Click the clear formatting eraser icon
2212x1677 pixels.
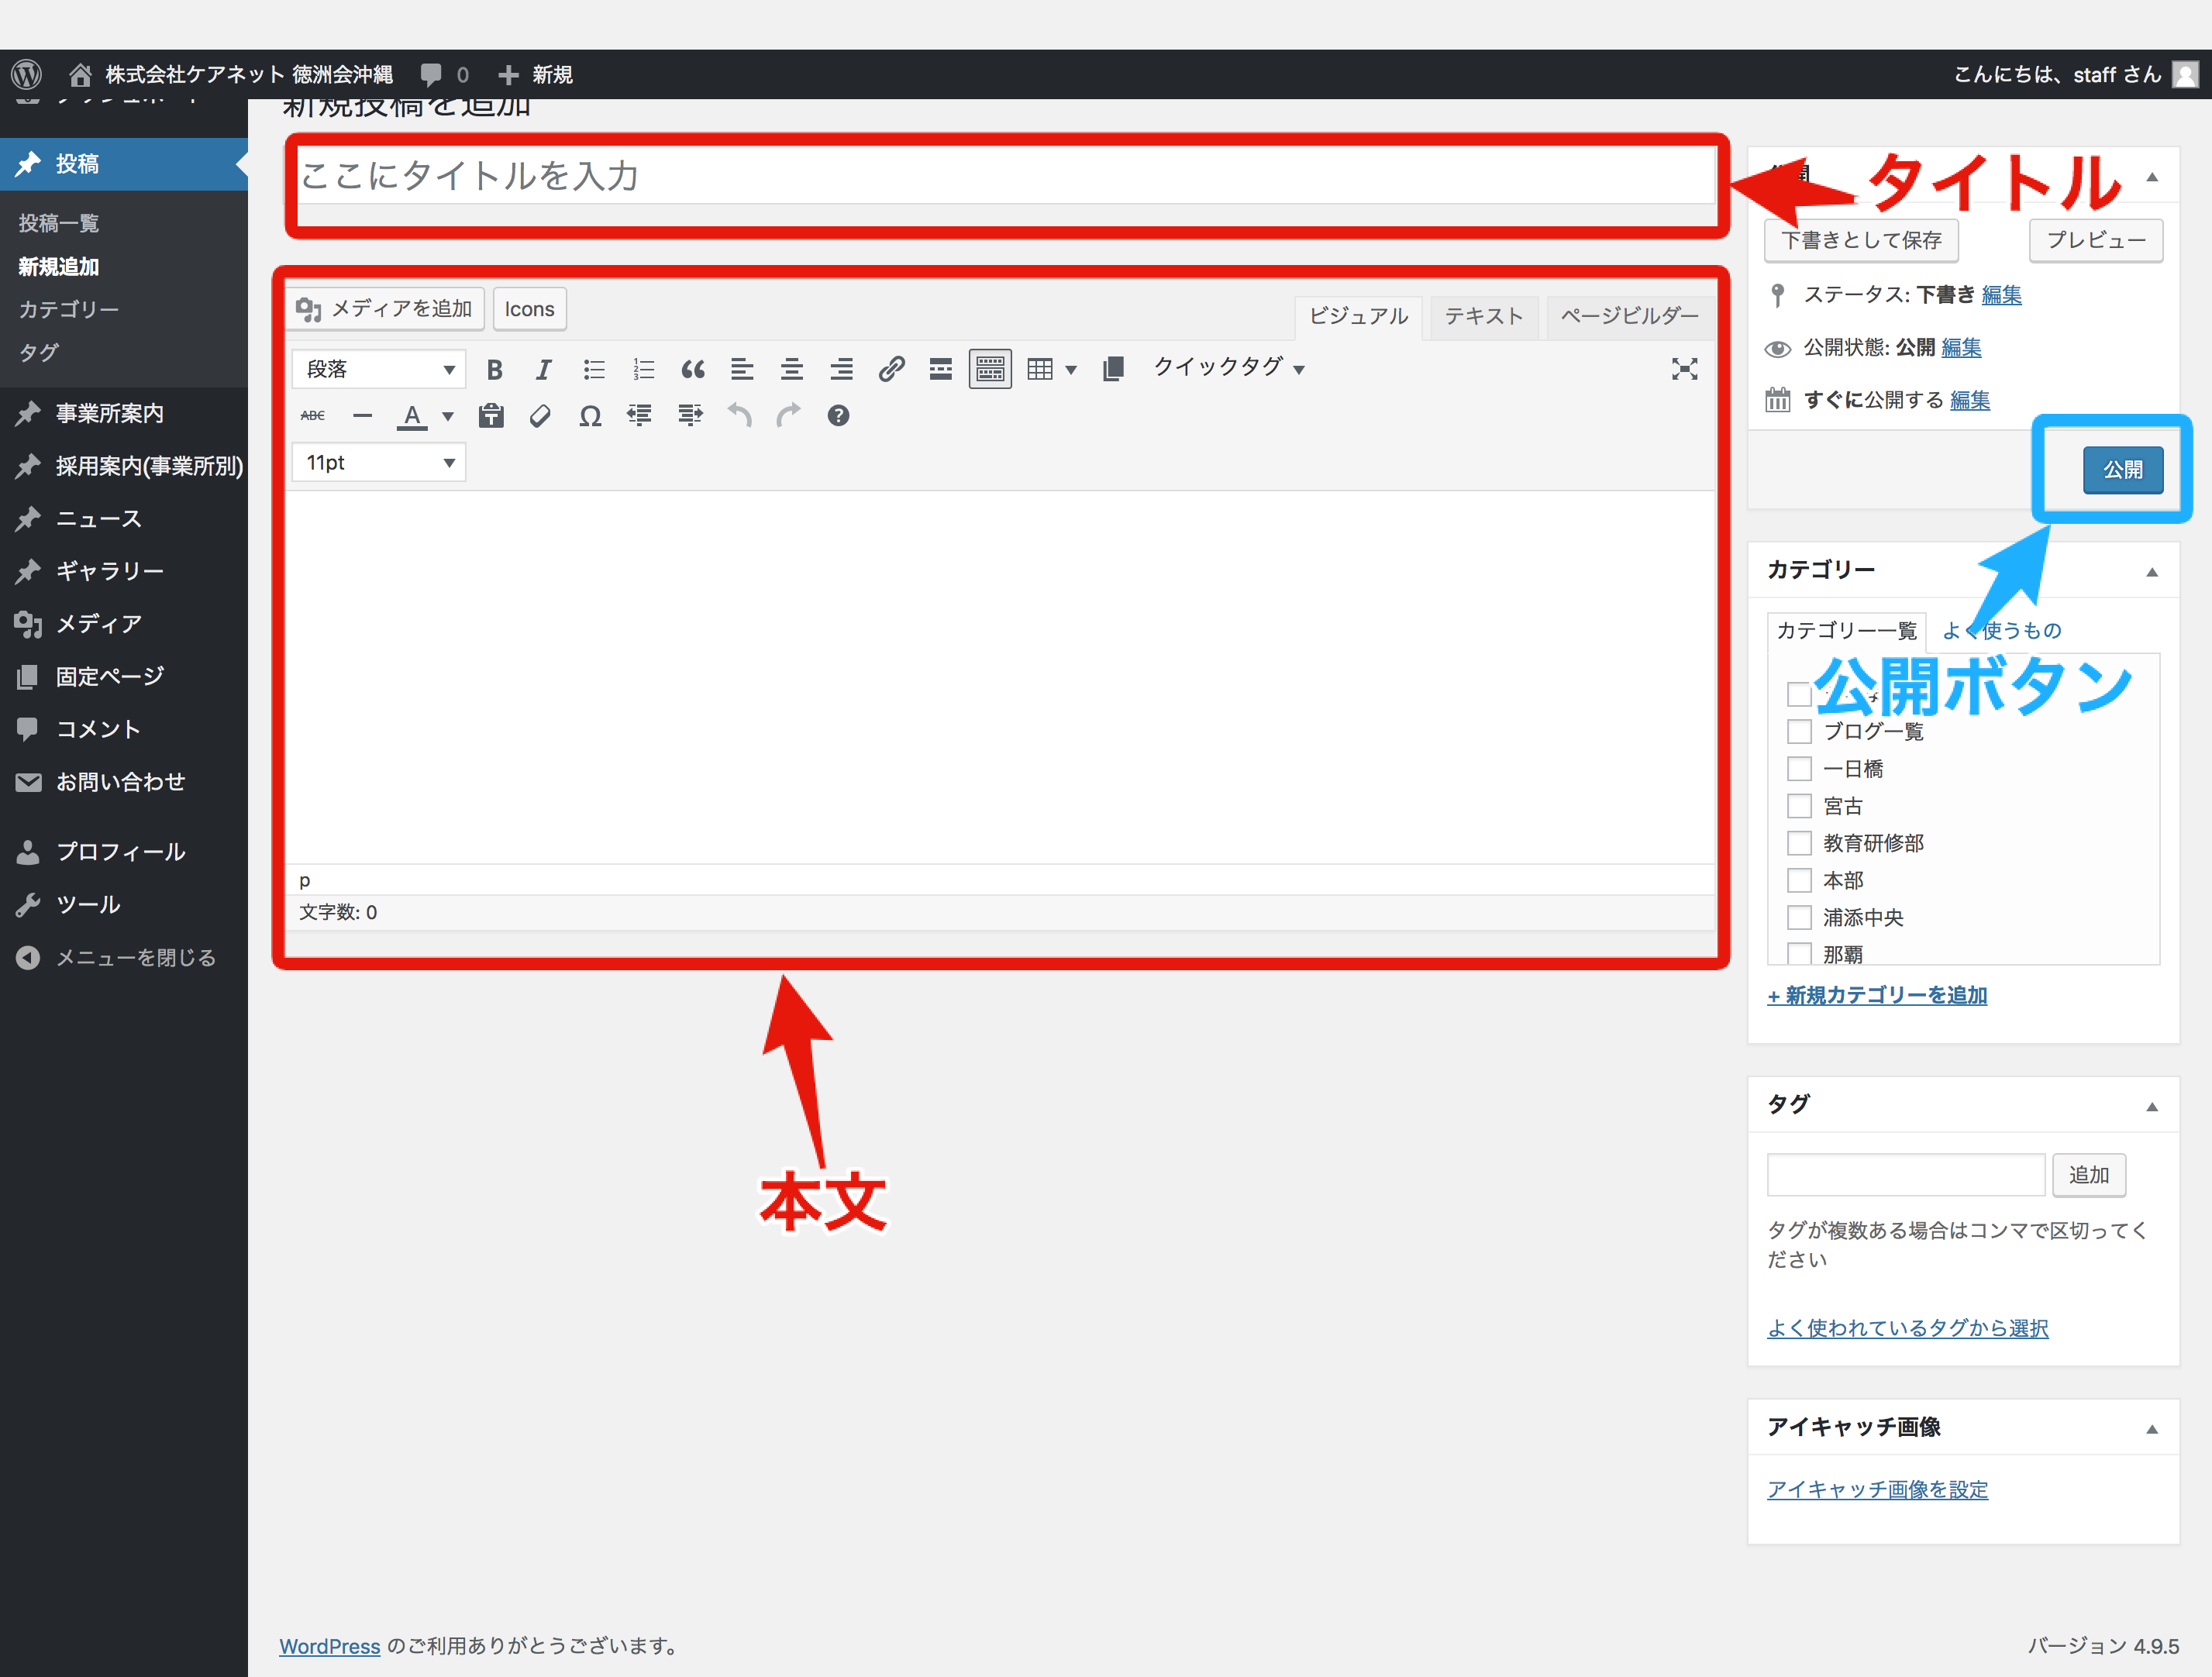pyautogui.click(x=540, y=416)
